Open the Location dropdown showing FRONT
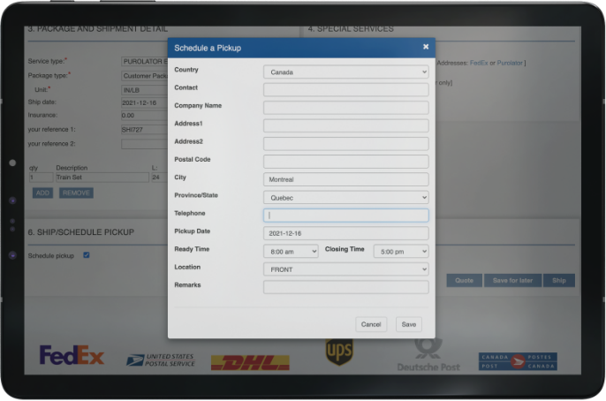Screen dimensions: 606x401 345,269
